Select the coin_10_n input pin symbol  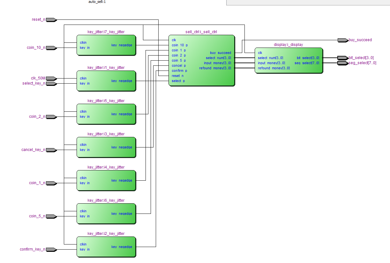click(x=51, y=48)
